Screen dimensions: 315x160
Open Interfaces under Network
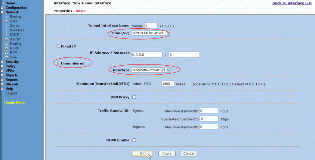point(17,30)
